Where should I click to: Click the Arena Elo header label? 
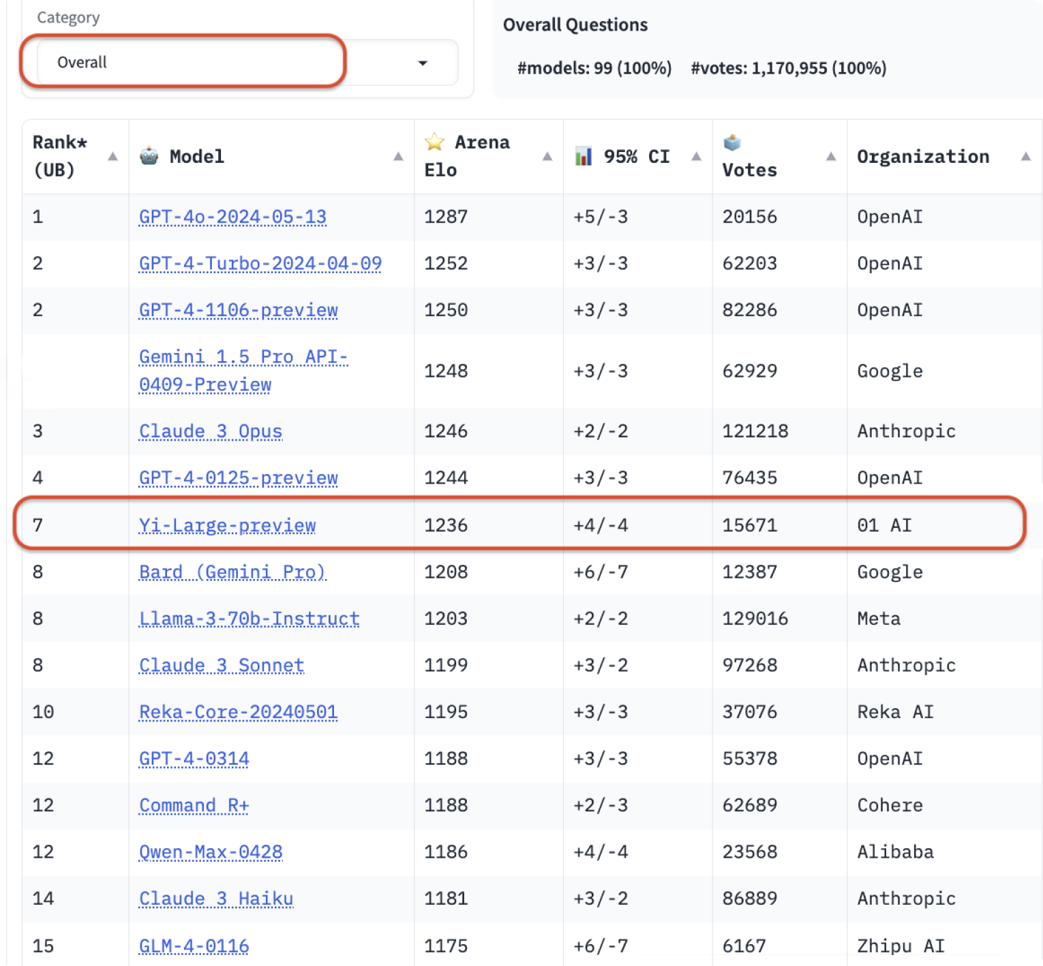467,156
